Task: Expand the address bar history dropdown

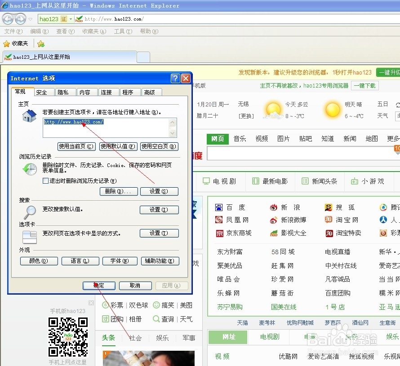Action: coord(71,19)
